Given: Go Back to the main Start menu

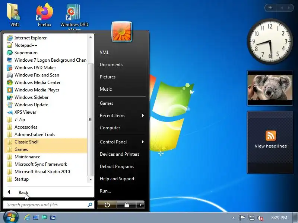Looking at the screenshot, I should (x=49, y=192).
